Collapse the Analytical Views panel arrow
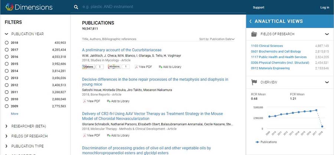334x155 pixels. [x=250, y=21]
